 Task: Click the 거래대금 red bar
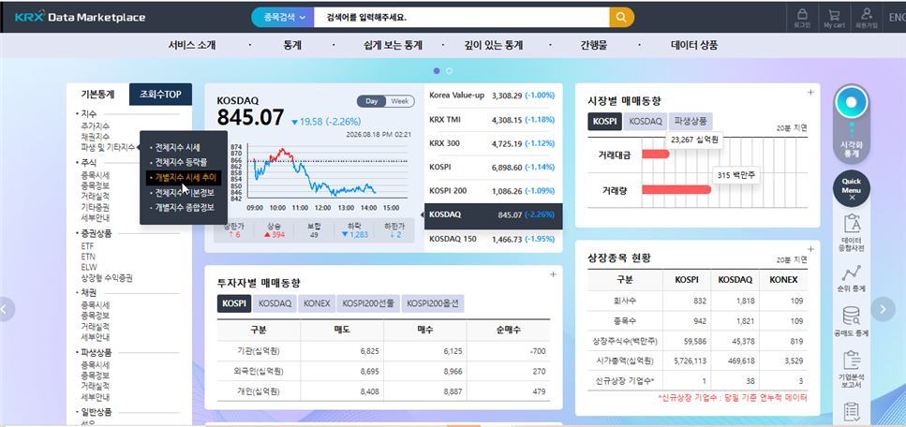(x=655, y=155)
